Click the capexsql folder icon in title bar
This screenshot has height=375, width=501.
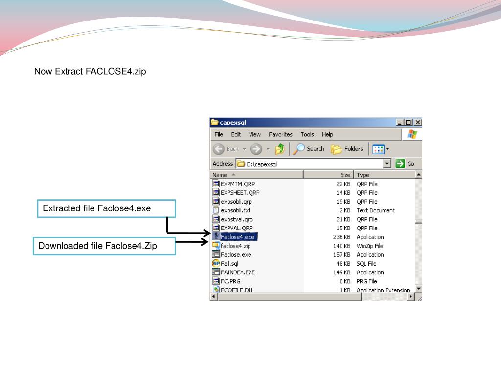tap(215, 122)
